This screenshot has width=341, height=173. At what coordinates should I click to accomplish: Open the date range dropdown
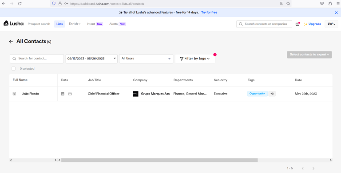[x=91, y=59]
